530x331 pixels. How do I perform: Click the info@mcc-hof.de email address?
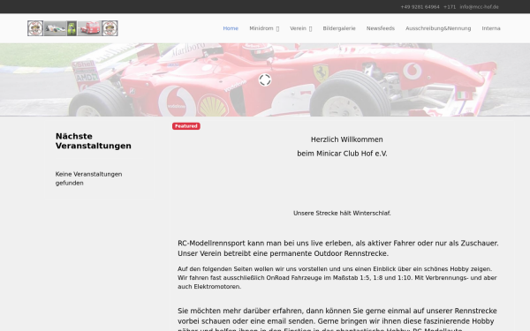pyautogui.click(x=479, y=7)
